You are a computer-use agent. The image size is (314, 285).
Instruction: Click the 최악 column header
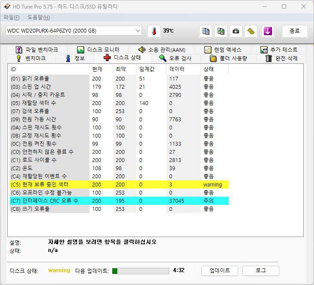125,69
